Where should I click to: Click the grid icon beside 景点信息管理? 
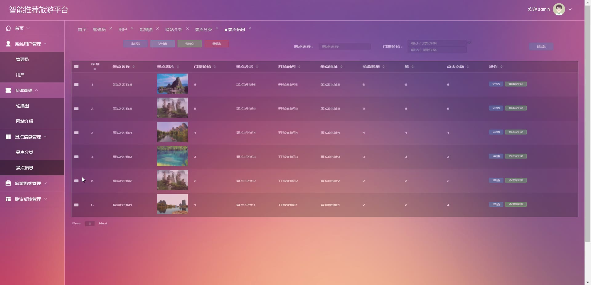pyautogui.click(x=8, y=137)
